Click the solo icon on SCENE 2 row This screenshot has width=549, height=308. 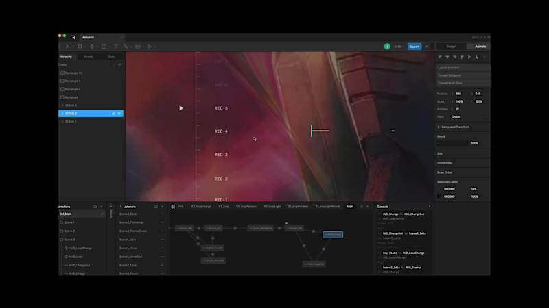[x=113, y=114]
